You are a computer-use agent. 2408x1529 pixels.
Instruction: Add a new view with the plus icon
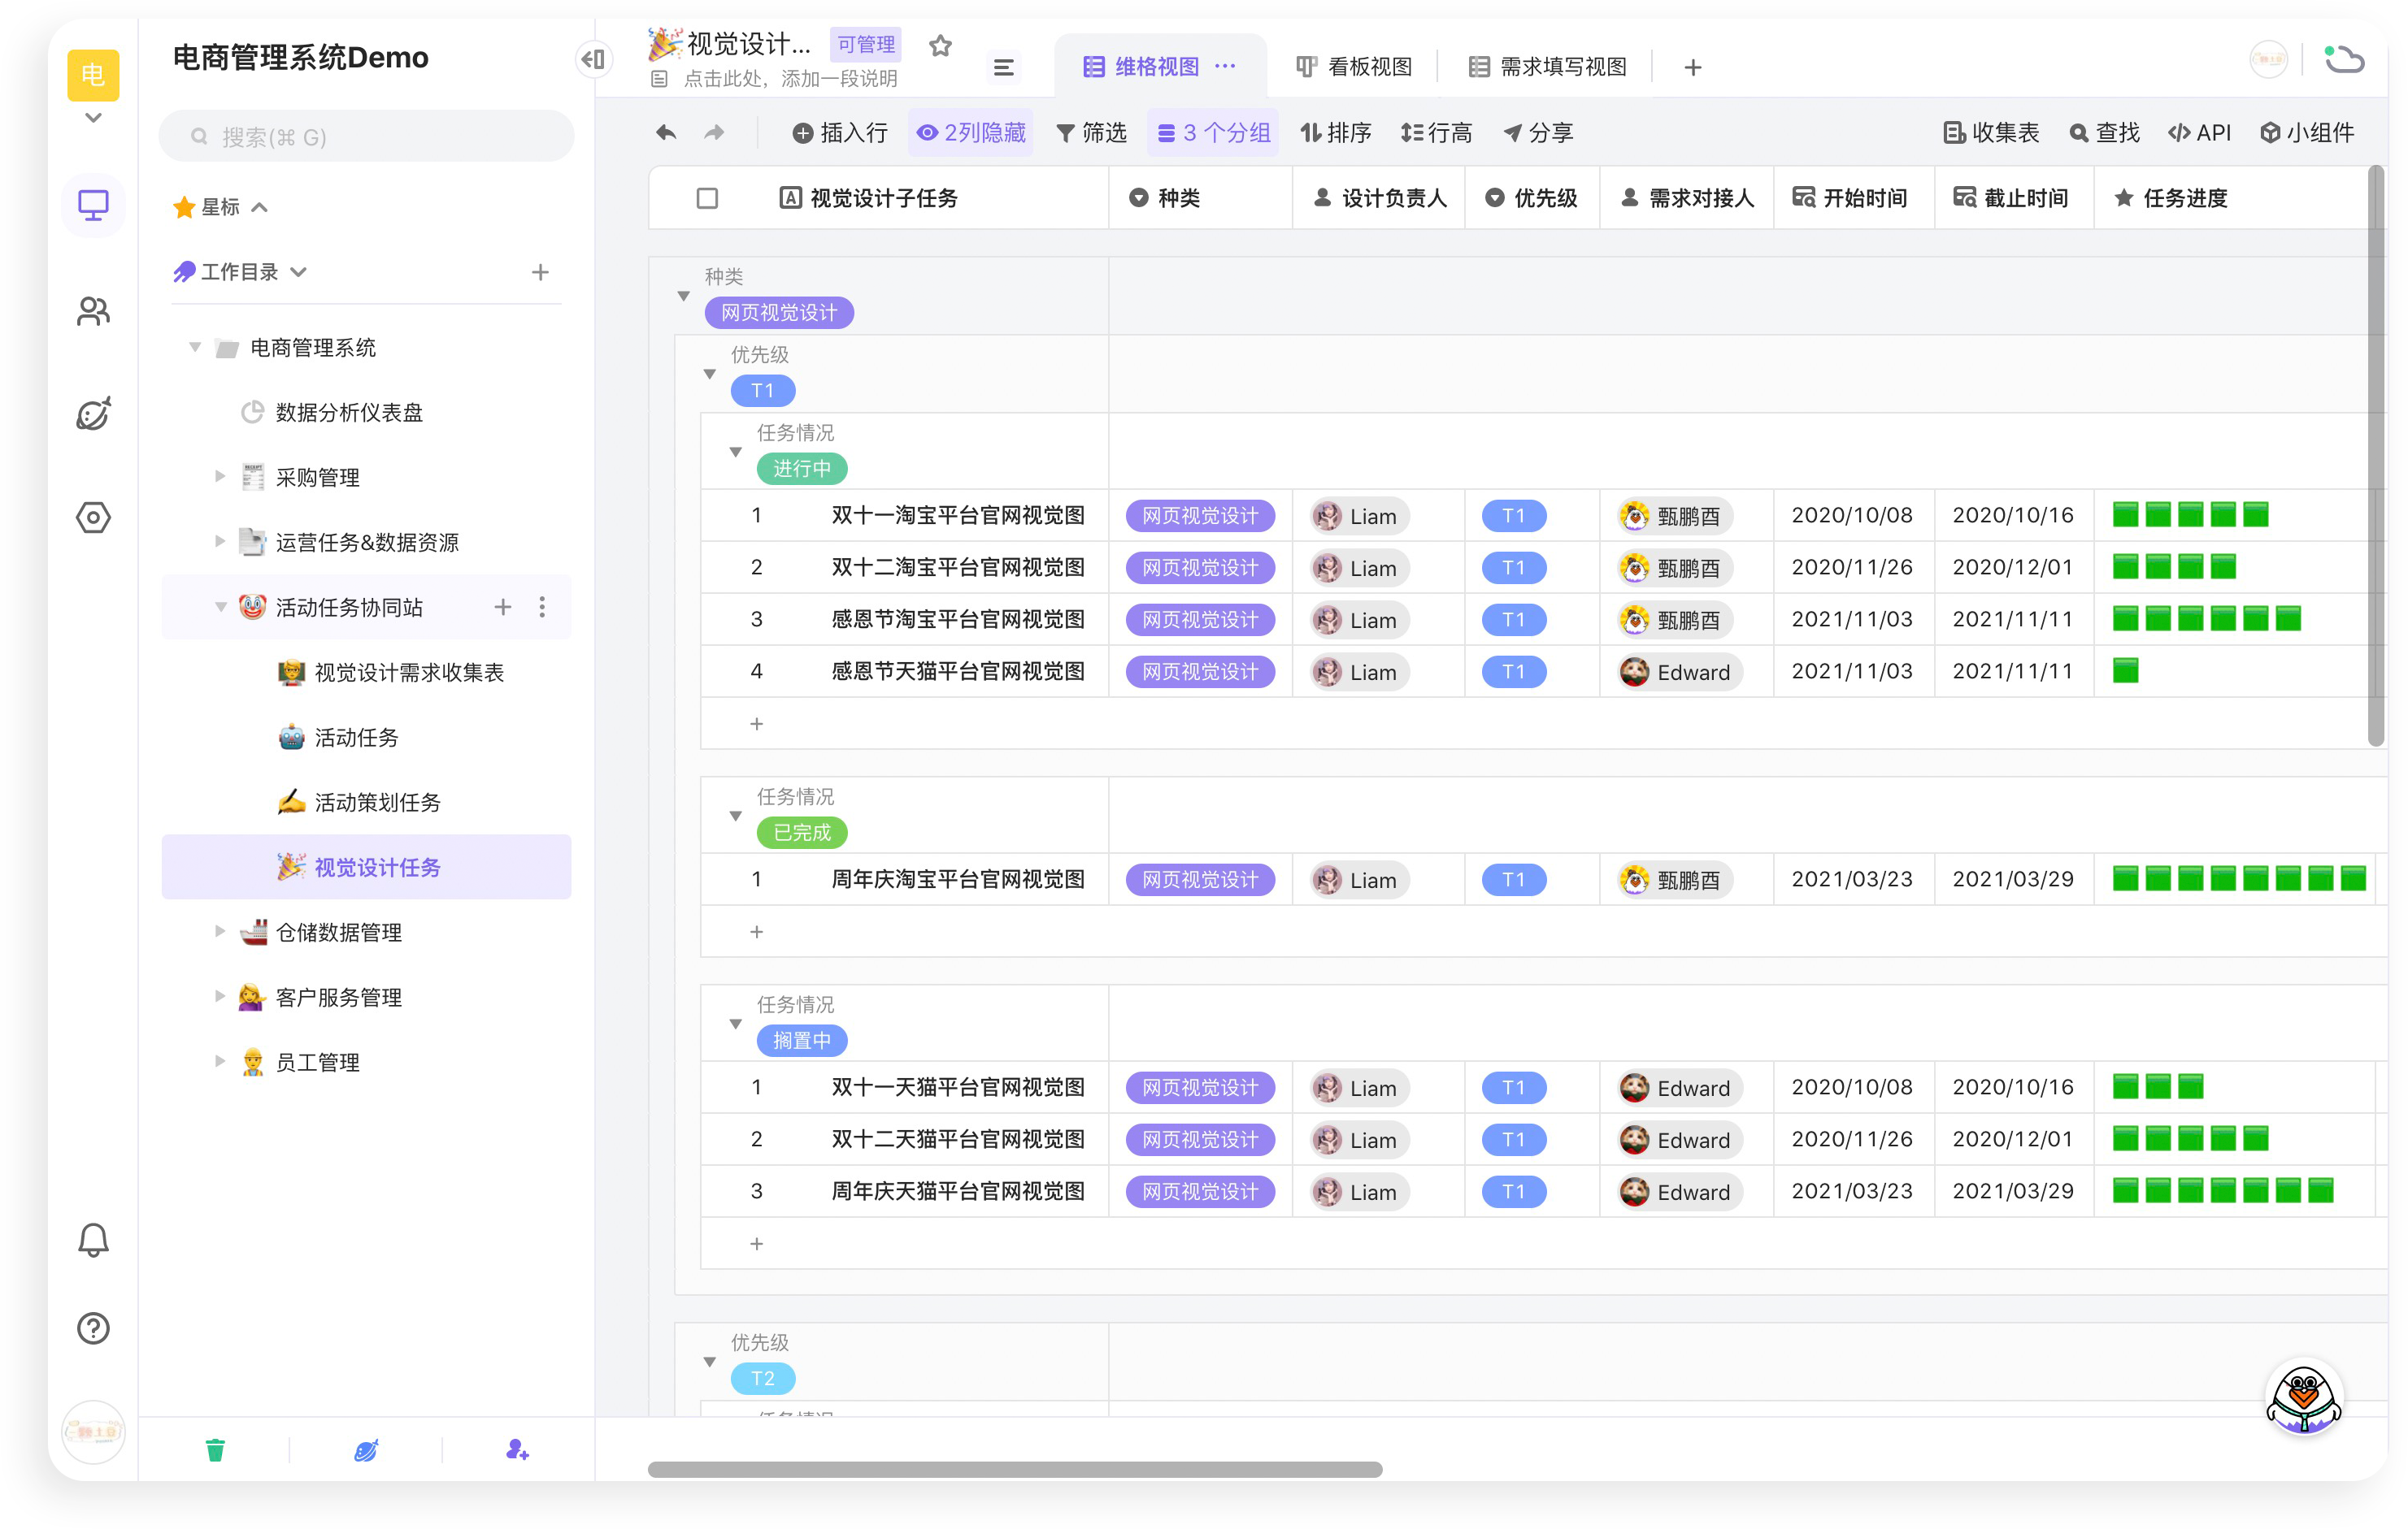(1693, 67)
